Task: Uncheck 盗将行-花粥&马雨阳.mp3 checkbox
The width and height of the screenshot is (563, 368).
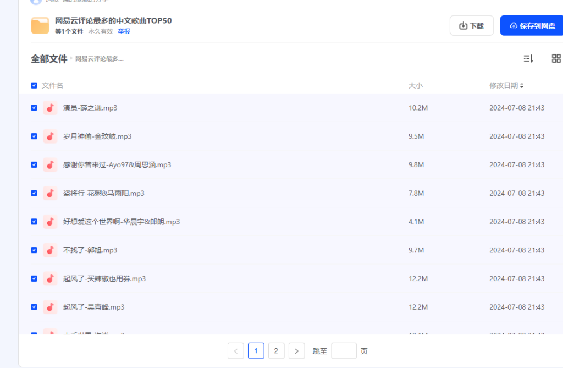Action: coord(34,193)
